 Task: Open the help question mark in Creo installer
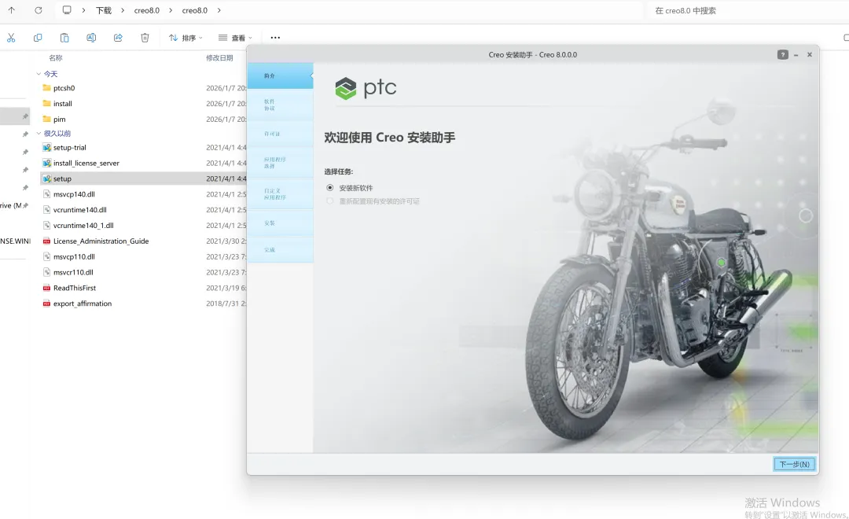(782, 55)
